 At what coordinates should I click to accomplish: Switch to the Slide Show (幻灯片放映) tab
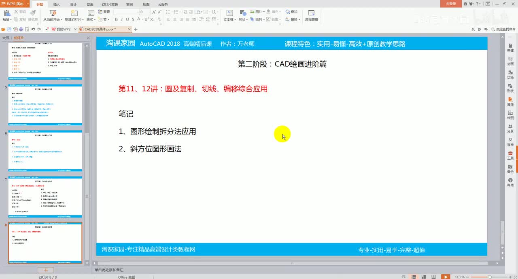[109, 4]
